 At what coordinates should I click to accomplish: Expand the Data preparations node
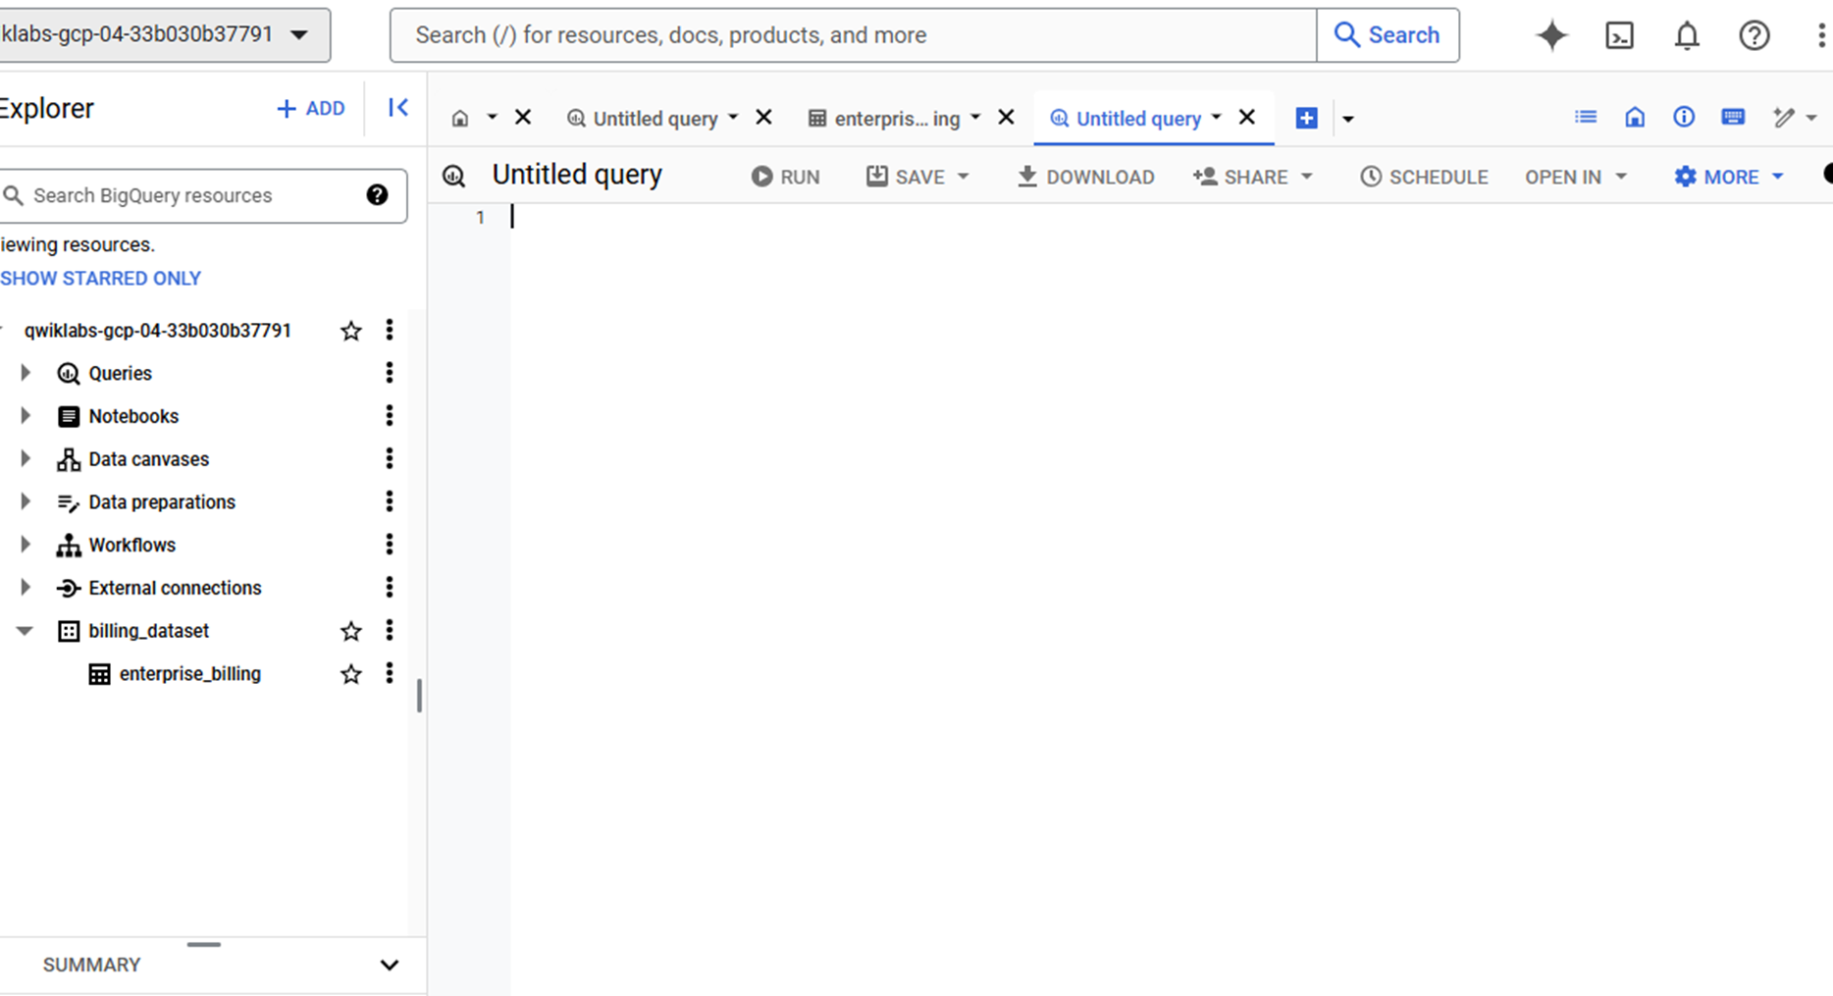click(x=26, y=502)
